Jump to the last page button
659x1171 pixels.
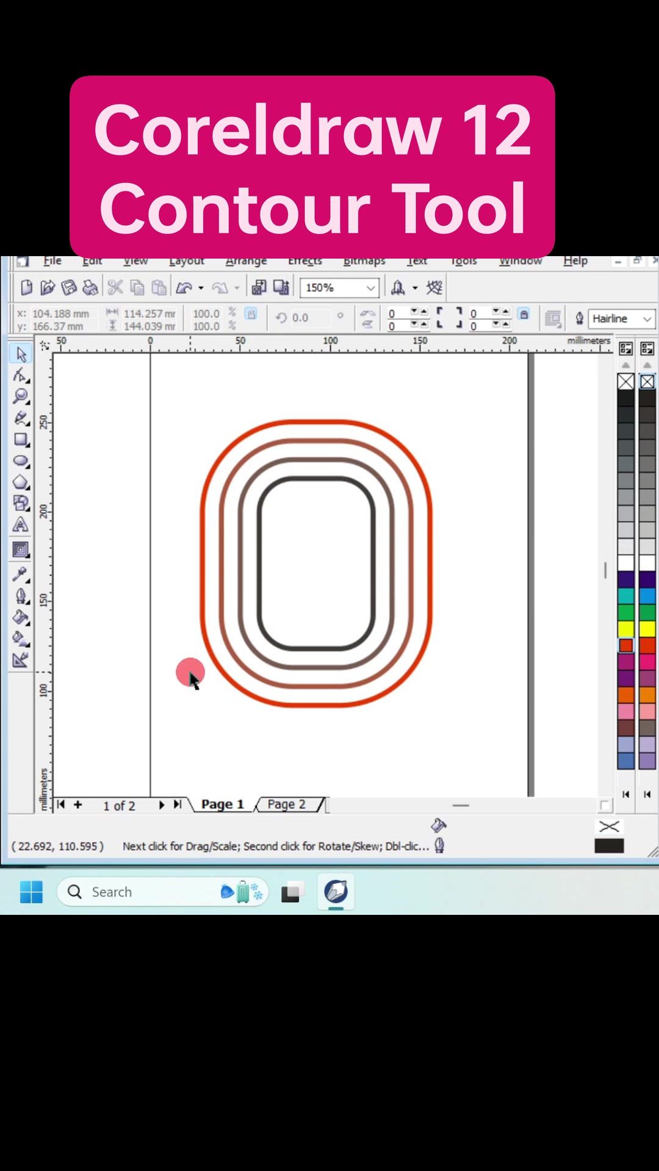178,804
